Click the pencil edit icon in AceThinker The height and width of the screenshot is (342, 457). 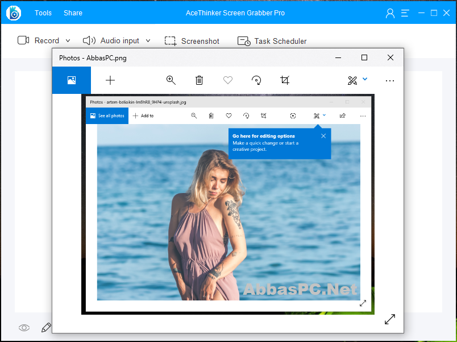coord(46,327)
